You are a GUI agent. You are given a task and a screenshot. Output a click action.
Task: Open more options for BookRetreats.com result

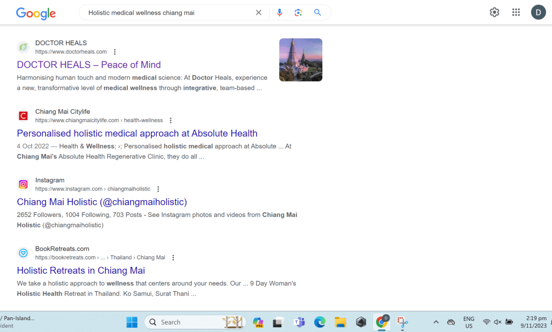click(173, 258)
